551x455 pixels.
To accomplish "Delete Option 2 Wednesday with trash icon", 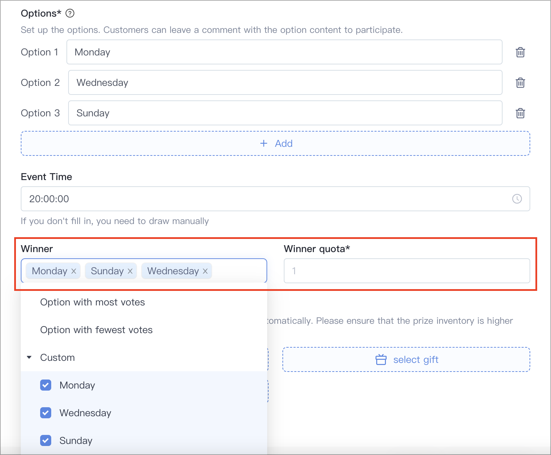I will pyautogui.click(x=520, y=83).
